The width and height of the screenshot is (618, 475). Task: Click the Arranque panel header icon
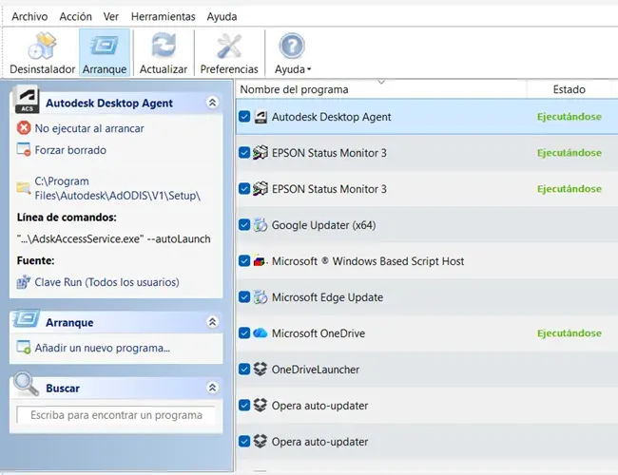click(26, 318)
